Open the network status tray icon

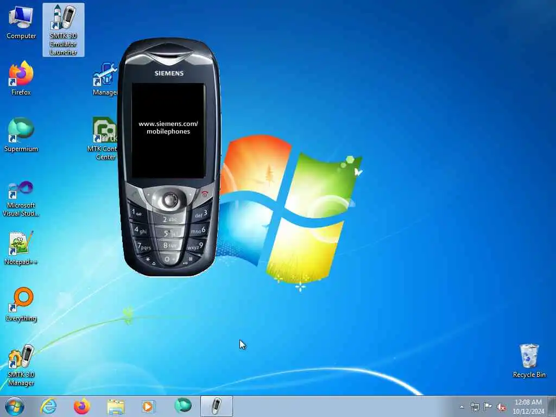pyautogui.click(x=475, y=407)
